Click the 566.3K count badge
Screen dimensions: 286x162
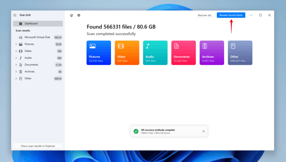58,38
